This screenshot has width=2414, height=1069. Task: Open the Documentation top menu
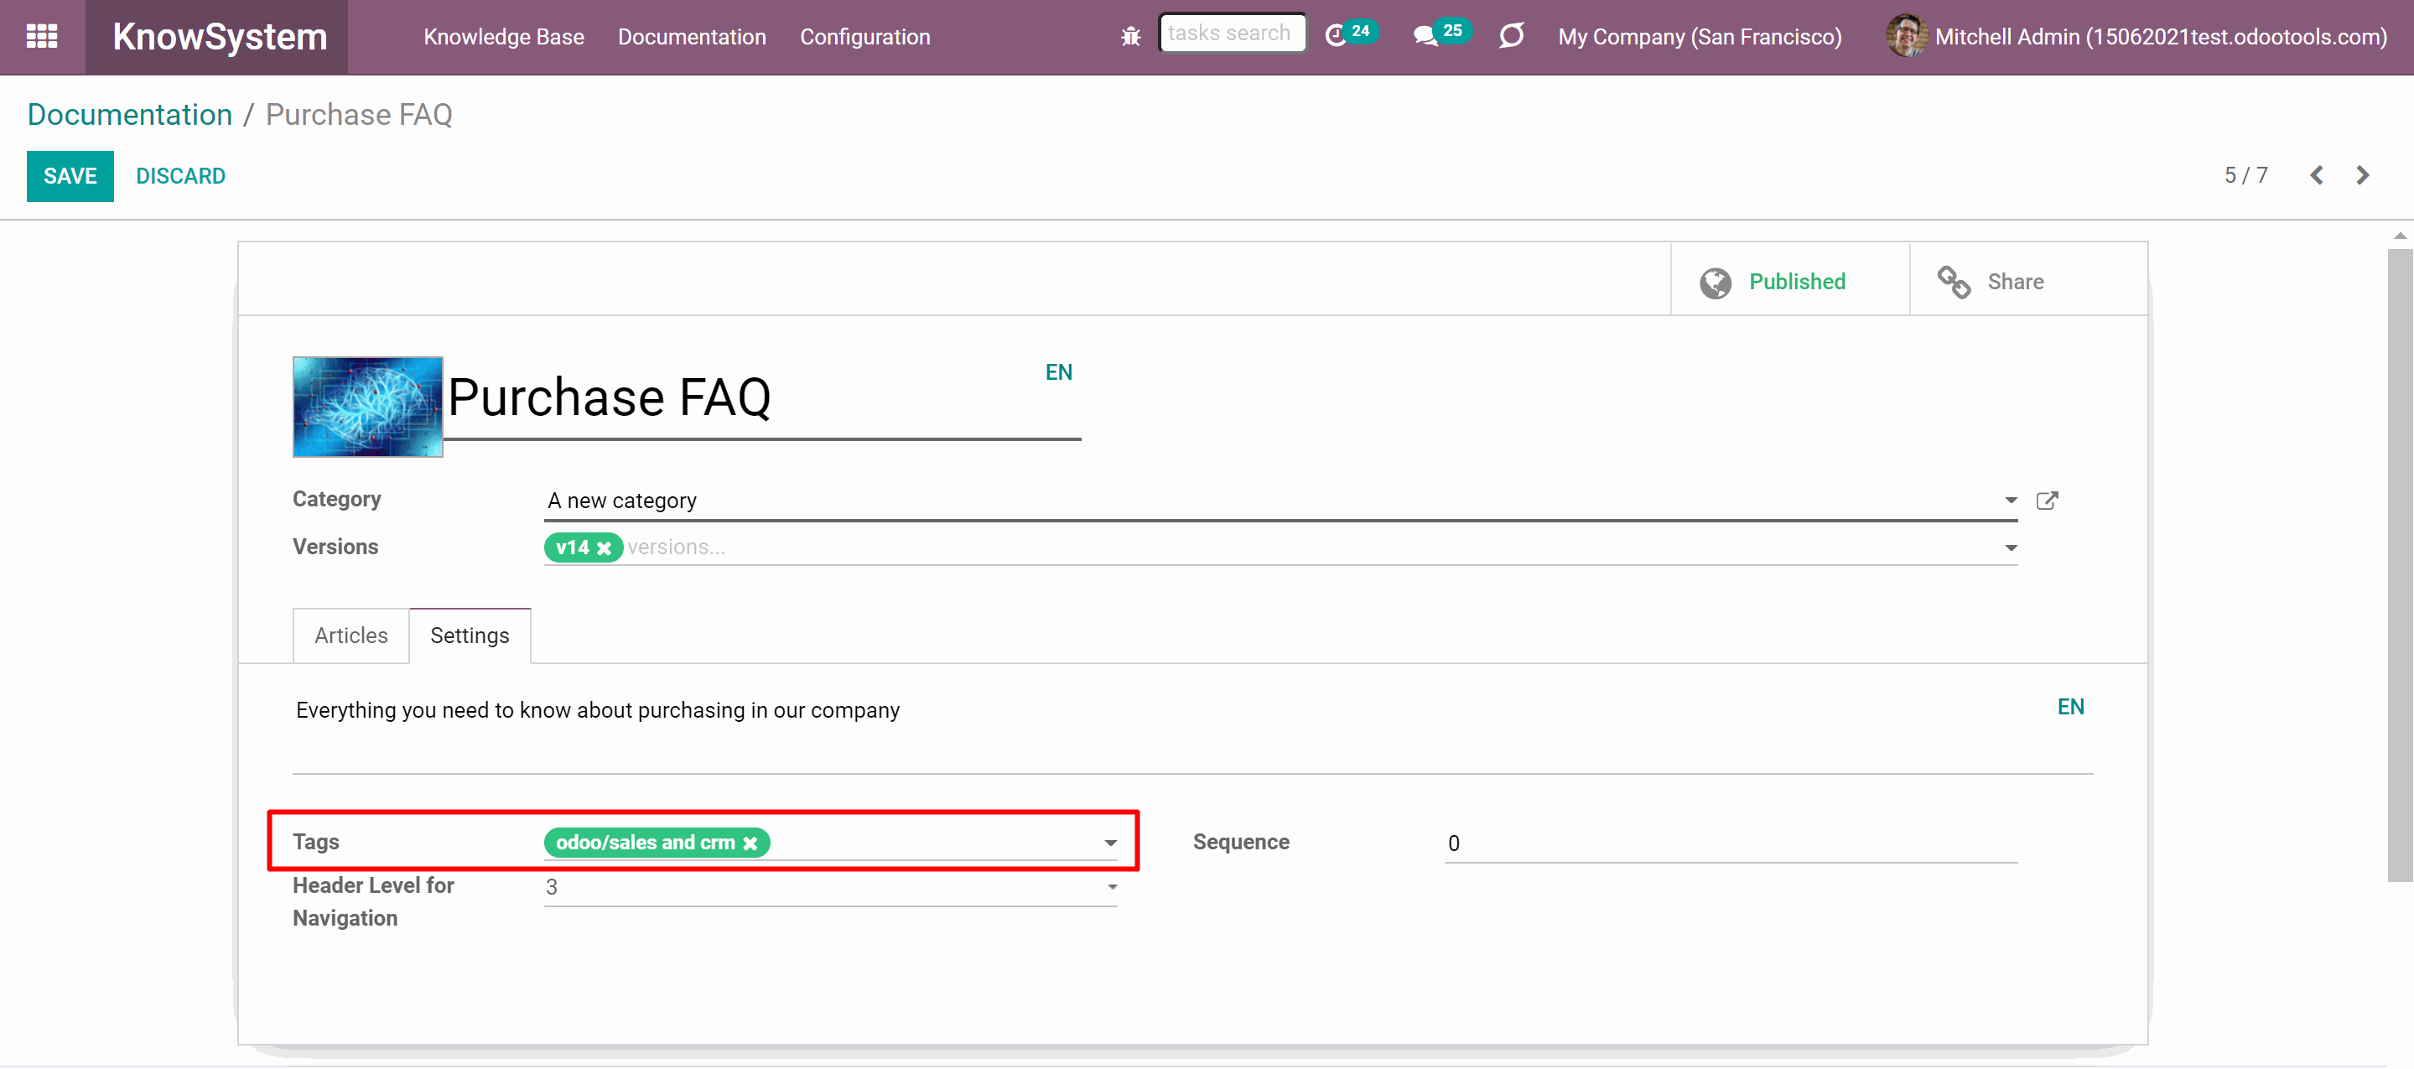(692, 37)
